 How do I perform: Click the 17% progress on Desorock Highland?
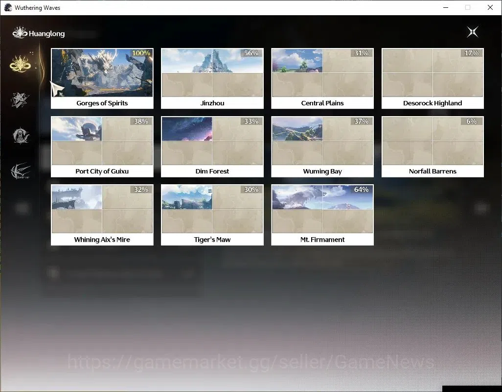472,53
